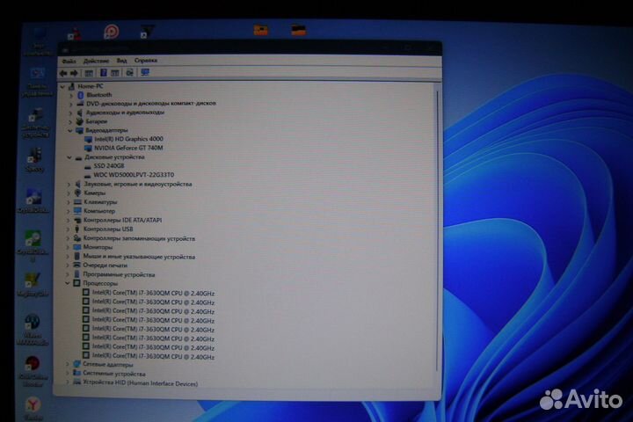Select the Speccy desktop shortcut
Screen dimensions: 633x422
point(34,160)
